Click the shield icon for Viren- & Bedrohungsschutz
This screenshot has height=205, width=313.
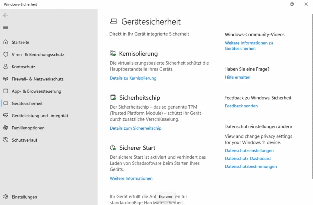click(6, 54)
